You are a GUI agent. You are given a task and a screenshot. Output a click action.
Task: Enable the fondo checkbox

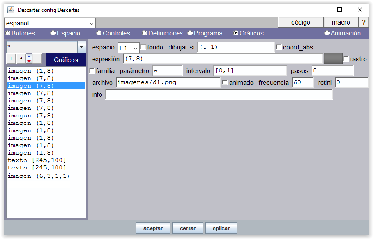tap(143, 47)
